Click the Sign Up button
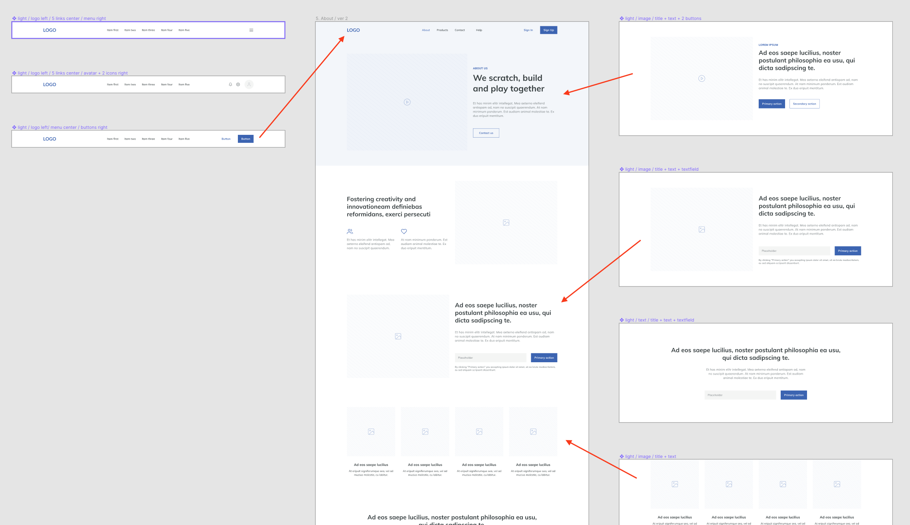The height and width of the screenshot is (525, 910). pos(548,30)
